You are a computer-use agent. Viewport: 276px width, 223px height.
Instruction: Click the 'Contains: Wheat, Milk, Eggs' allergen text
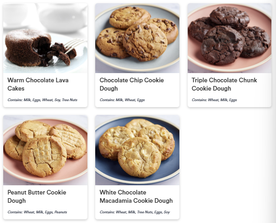point(214,100)
